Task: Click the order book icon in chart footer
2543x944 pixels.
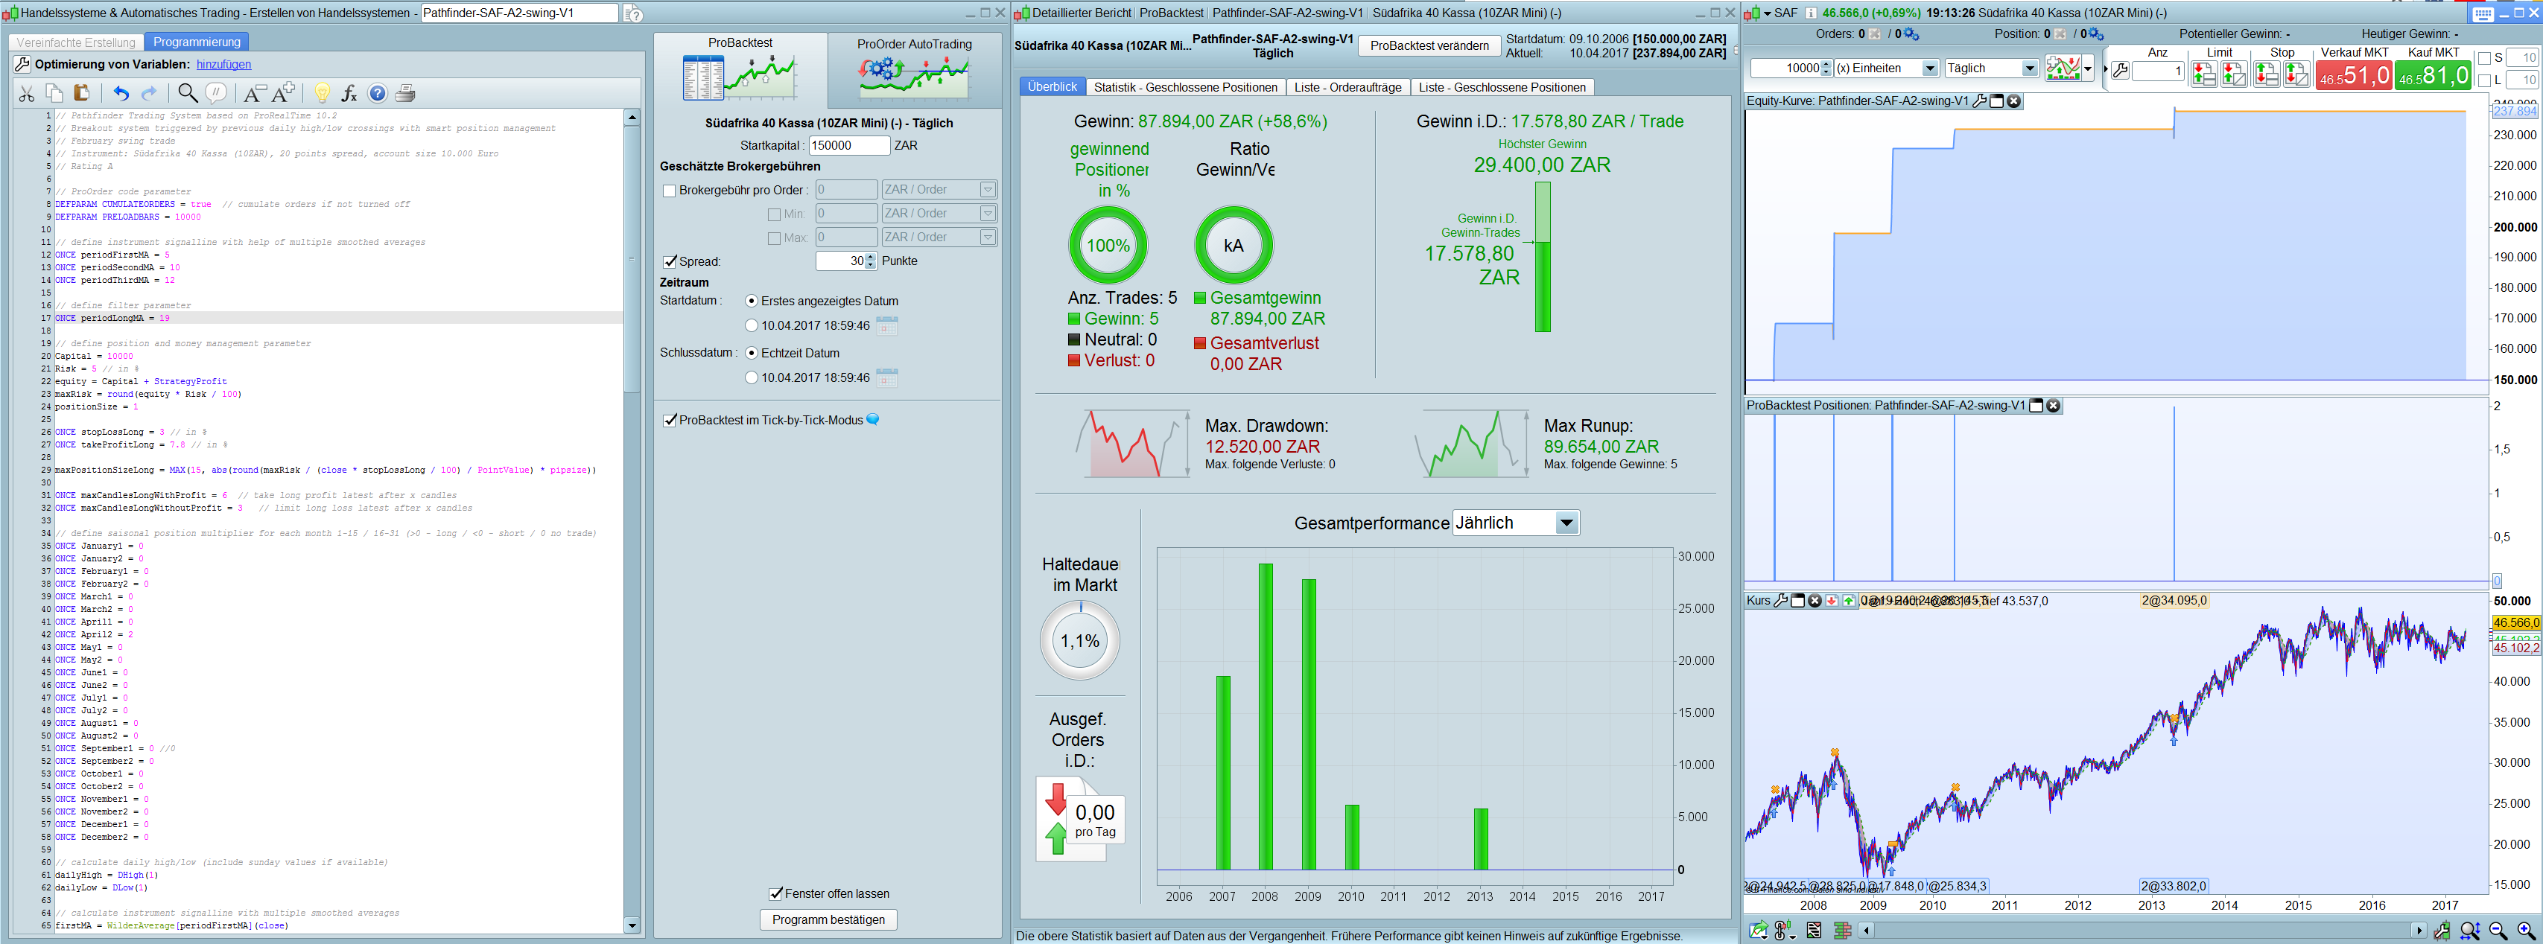Action: coord(1842,930)
